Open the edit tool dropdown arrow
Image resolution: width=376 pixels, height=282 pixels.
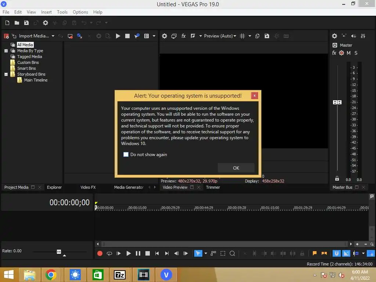click(206, 253)
